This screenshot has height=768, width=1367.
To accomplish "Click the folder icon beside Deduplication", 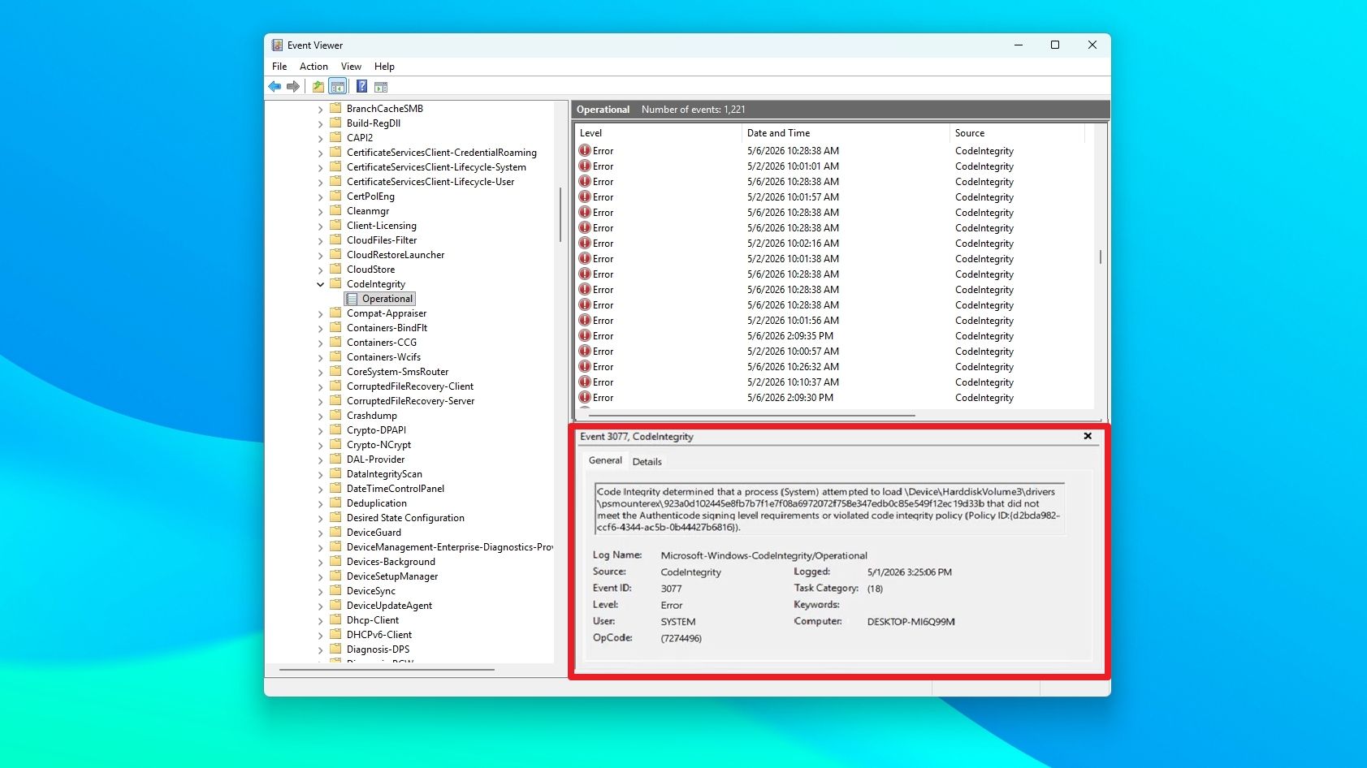I will coord(335,503).
